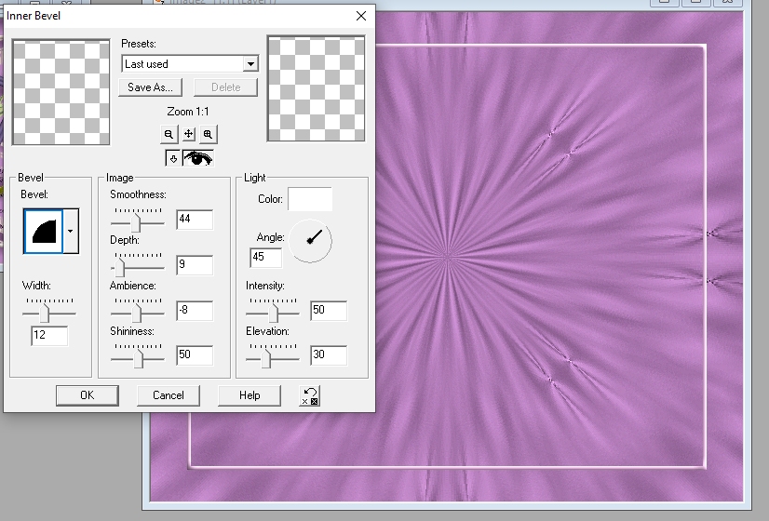Click the zoom out magnifier icon
The height and width of the screenshot is (521, 769).
point(169,134)
